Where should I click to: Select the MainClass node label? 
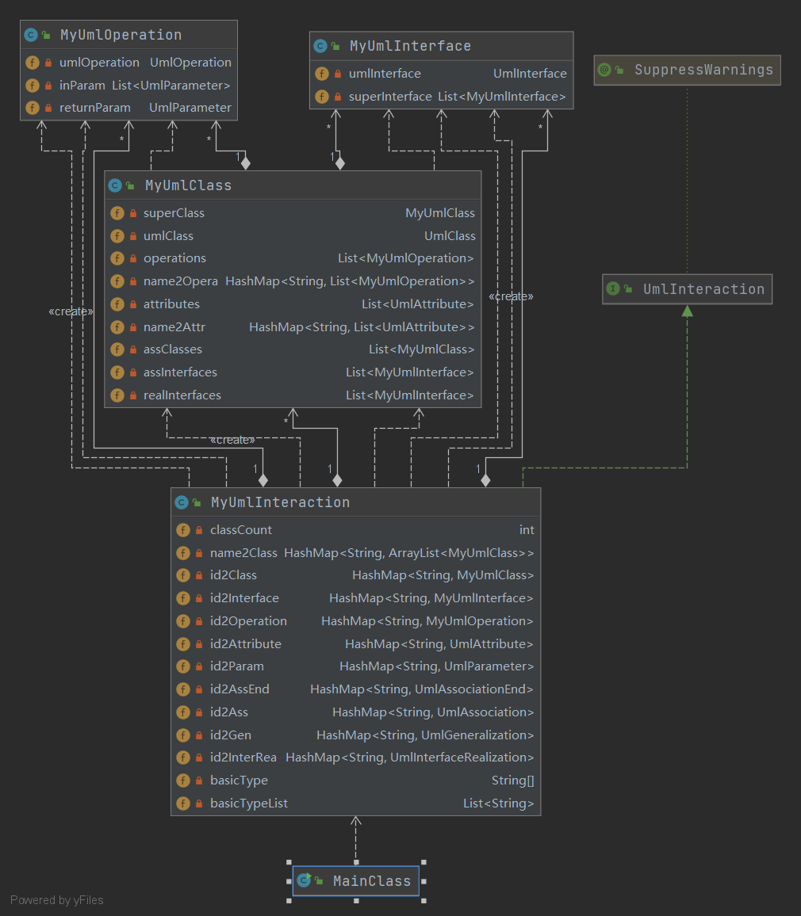pyautogui.click(x=372, y=880)
